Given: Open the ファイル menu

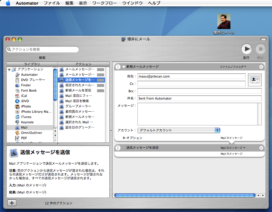Looking at the screenshot, I should [x=52, y=3].
